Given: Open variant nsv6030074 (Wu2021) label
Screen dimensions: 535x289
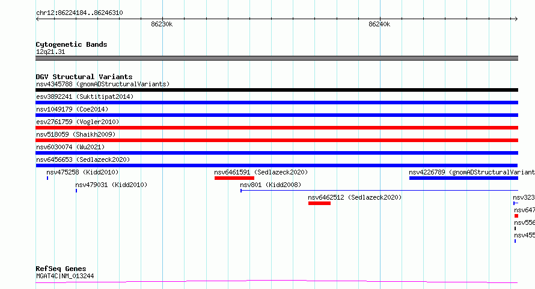Looking at the screenshot, I should pyautogui.click(x=70, y=147).
